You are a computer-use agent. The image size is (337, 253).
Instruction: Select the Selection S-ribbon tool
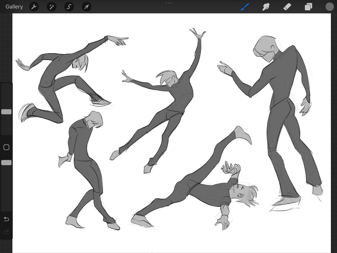(x=69, y=7)
